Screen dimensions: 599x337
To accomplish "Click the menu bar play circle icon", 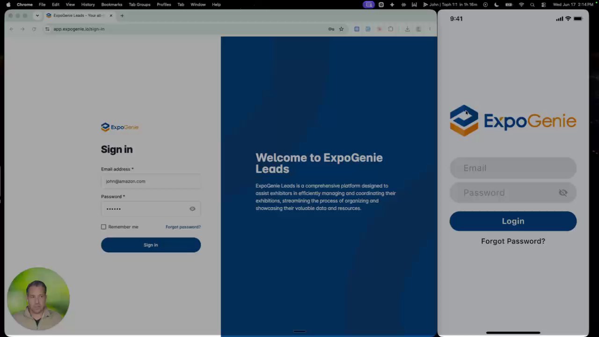I will coord(485,5).
